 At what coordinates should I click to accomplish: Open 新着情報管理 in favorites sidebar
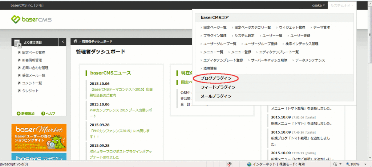click(x=32, y=60)
